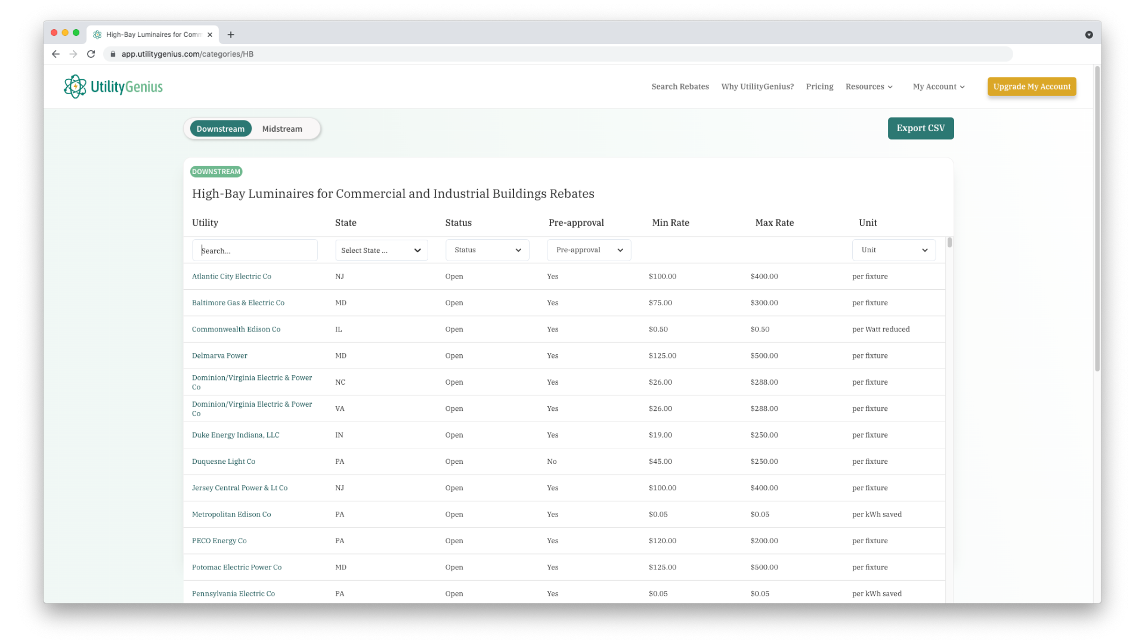Open Metropolitan Edison Co link
The height and width of the screenshot is (644, 1145).
[231, 514]
